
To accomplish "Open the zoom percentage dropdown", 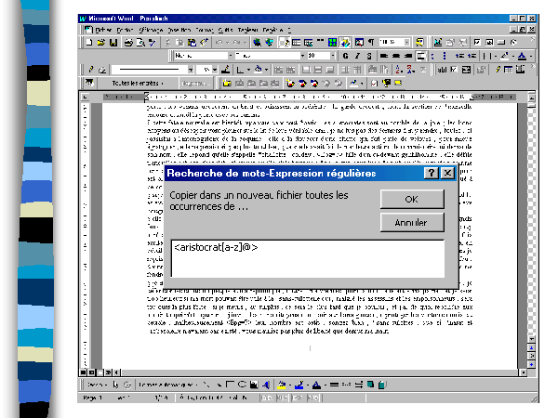I will [406, 42].
